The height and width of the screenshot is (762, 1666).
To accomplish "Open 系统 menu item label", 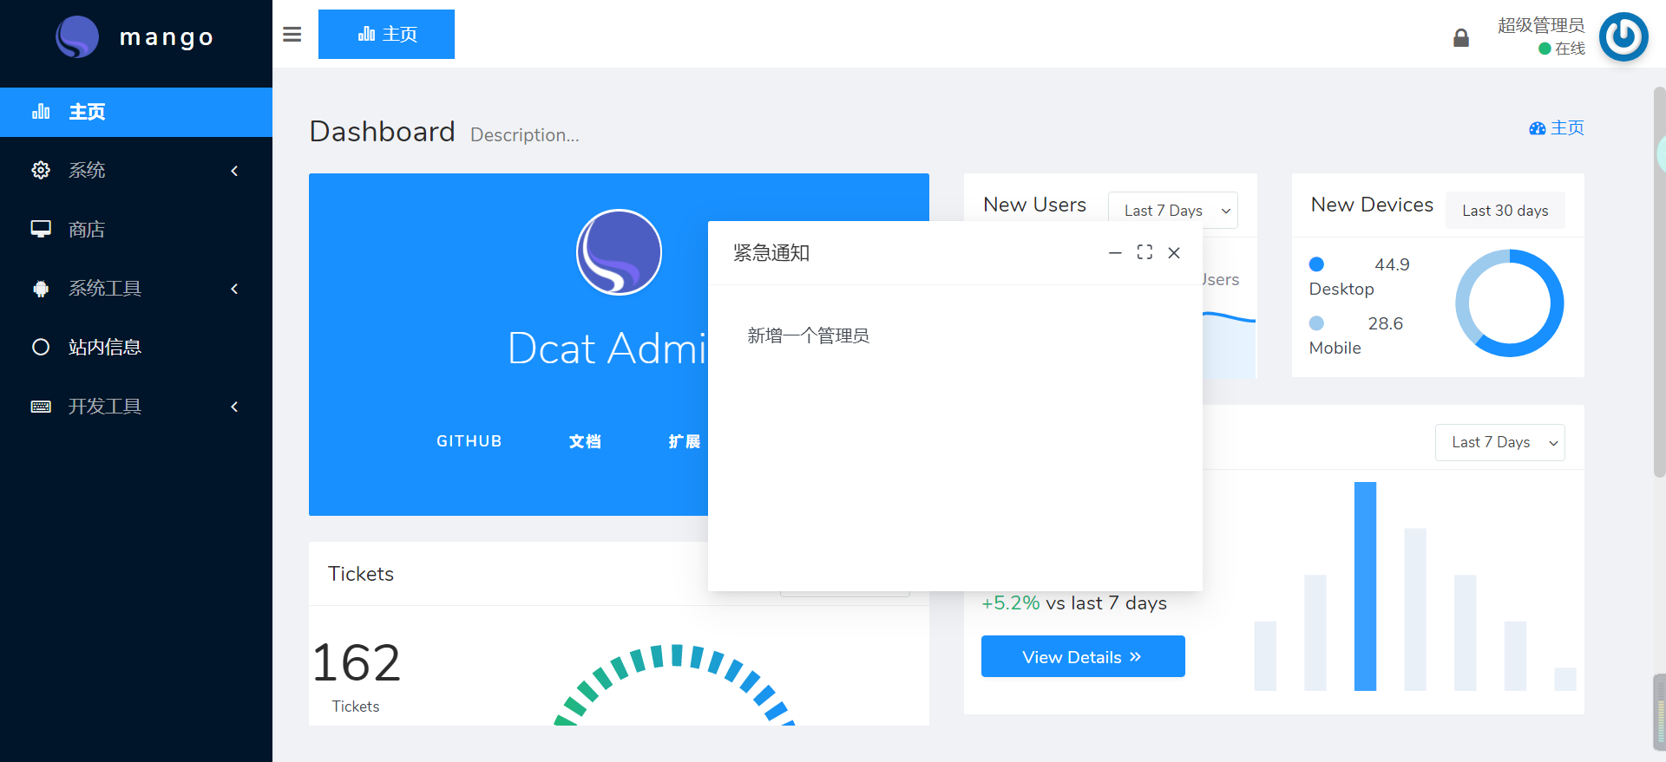I will click(87, 171).
